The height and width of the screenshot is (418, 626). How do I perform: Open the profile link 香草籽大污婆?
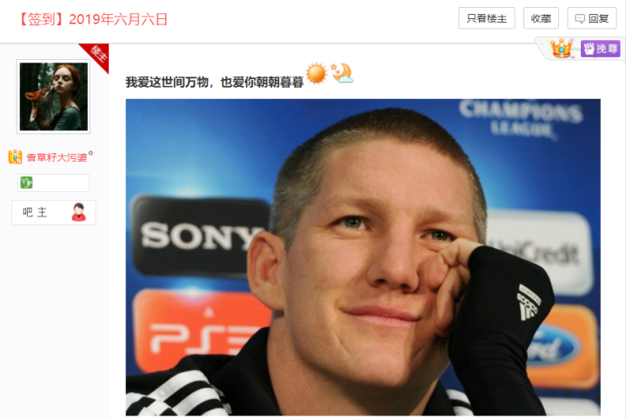pos(57,157)
